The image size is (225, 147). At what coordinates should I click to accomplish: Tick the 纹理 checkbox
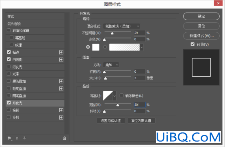coord(11,45)
